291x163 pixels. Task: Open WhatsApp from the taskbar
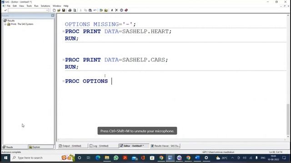tap(116, 158)
